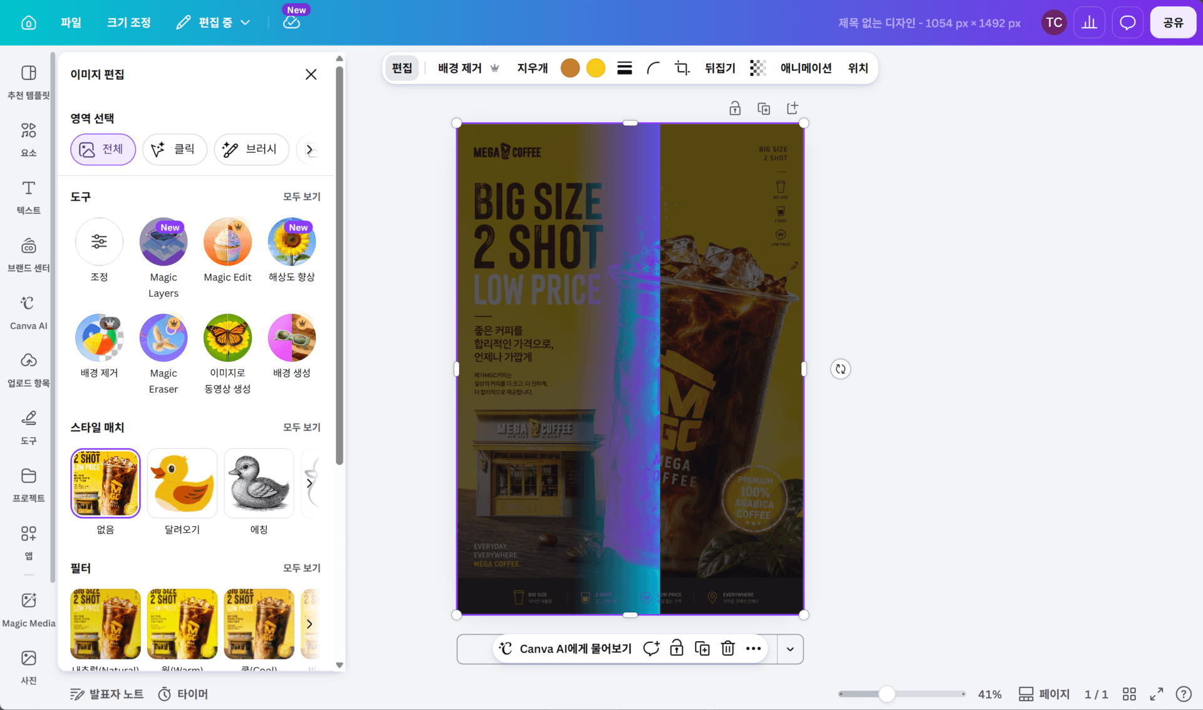Open the 앱 apps panel

coord(28,542)
